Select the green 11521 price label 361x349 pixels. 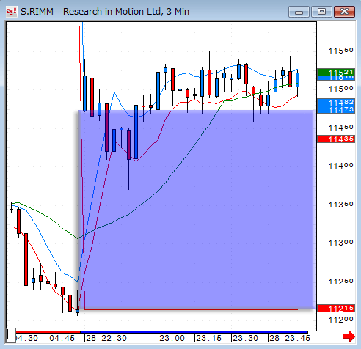[x=336, y=73]
